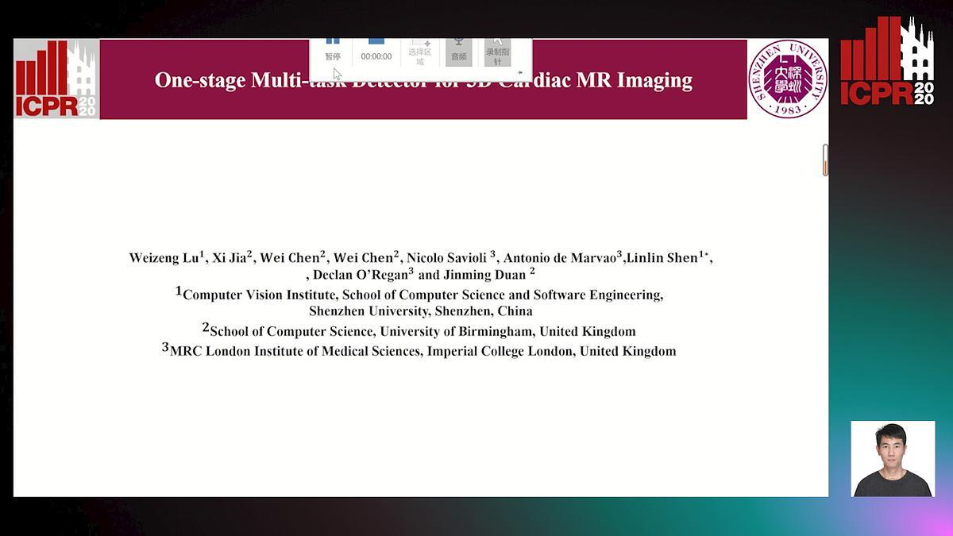
Task: Click the Shenzhen University seal
Action: (787, 79)
